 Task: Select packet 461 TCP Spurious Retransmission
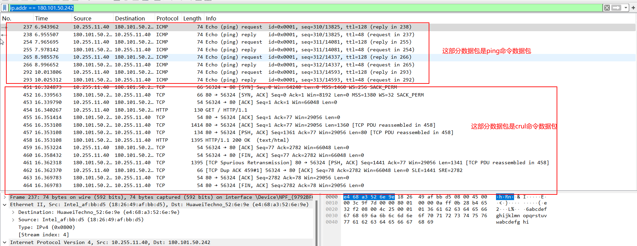[x=317, y=163]
